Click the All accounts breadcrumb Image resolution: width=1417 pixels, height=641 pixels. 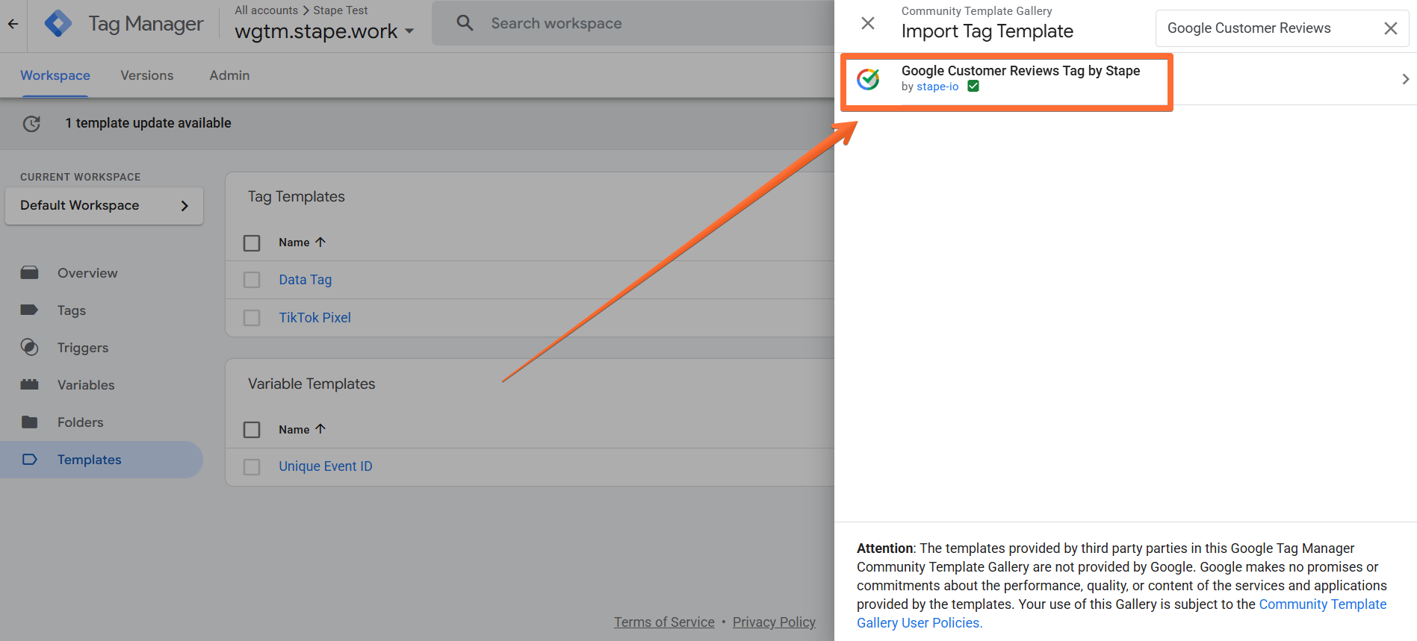pyautogui.click(x=266, y=10)
